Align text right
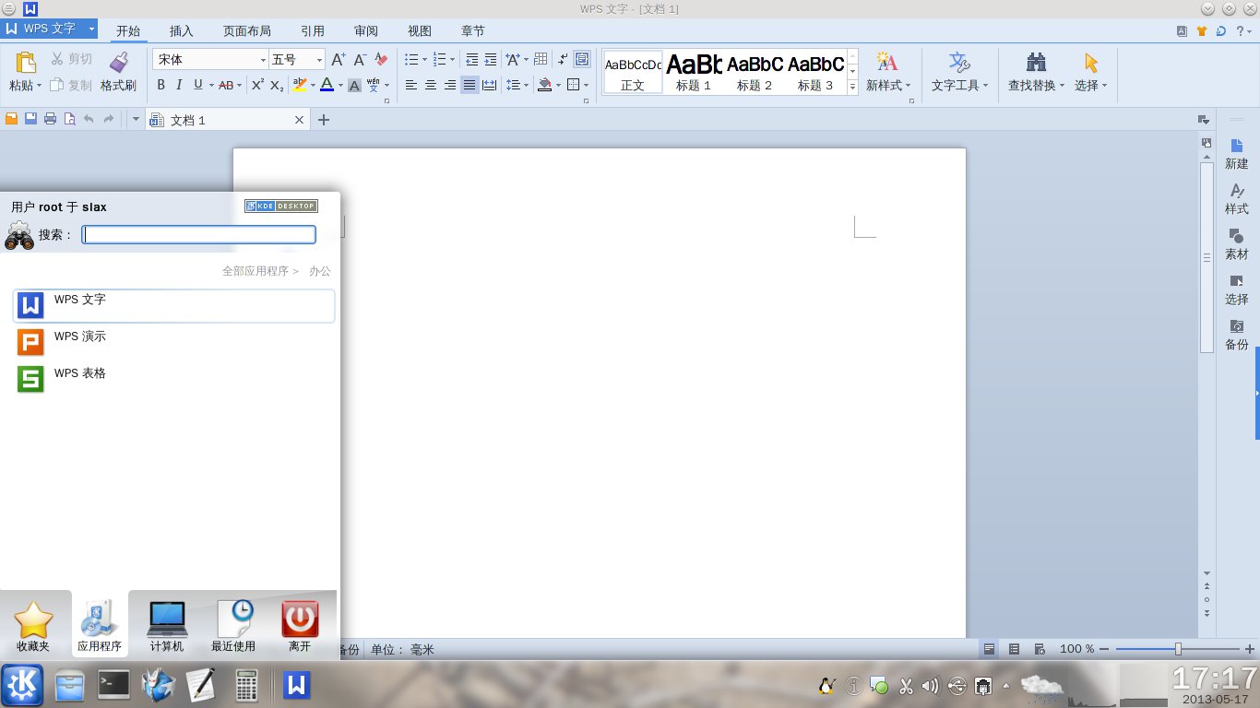The image size is (1260, 708). pyautogui.click(x=450, y=85)
